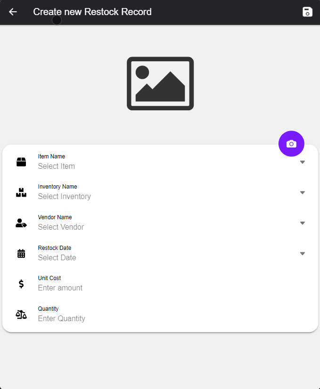Expand the Item Name dropdown arrow
320x389 pixels.
pos(303,162)
